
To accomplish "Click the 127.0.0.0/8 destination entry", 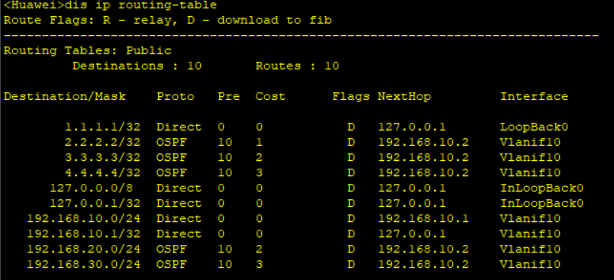I will coord(91,188).
